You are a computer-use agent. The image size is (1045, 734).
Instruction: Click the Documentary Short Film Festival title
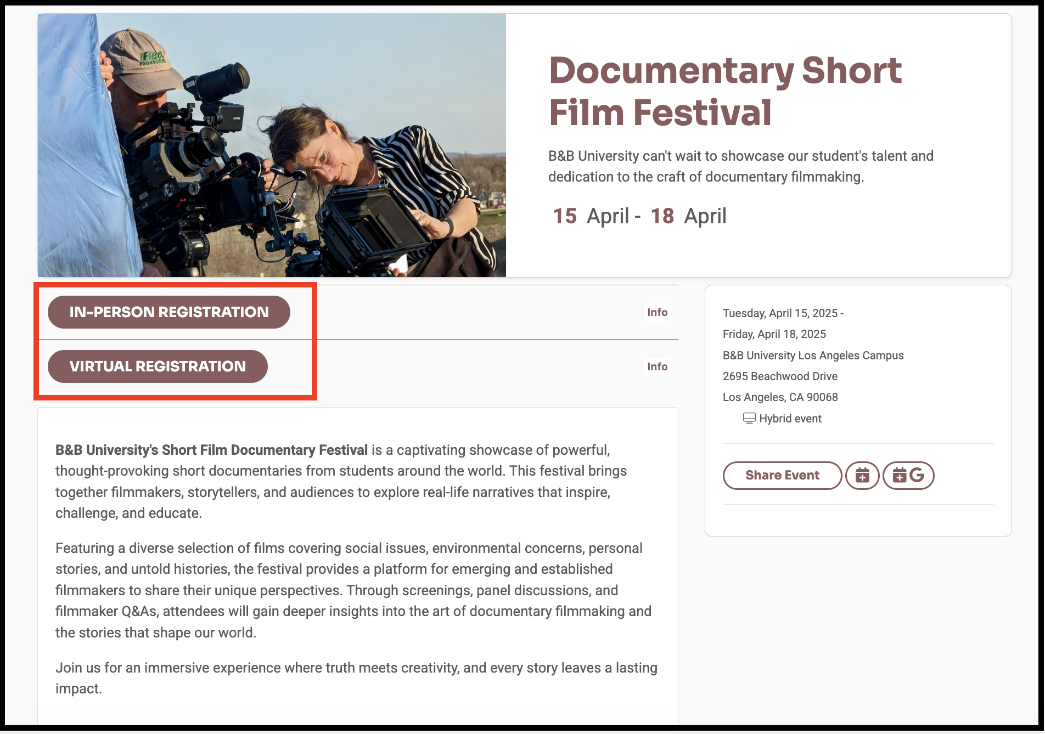point(725,91)
